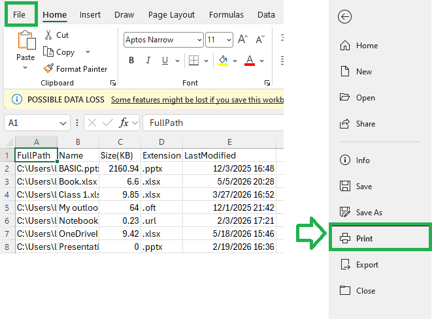Screen dimensions: 432x319
Task: Click the data loss info icon
Action: click(17, 99)
